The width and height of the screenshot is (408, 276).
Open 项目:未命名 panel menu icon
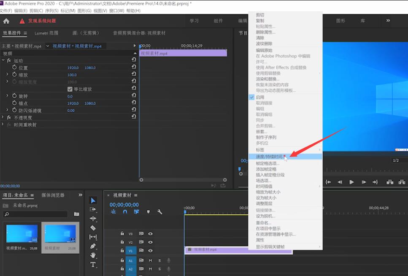pyautogui.click(x=32, y=195)
